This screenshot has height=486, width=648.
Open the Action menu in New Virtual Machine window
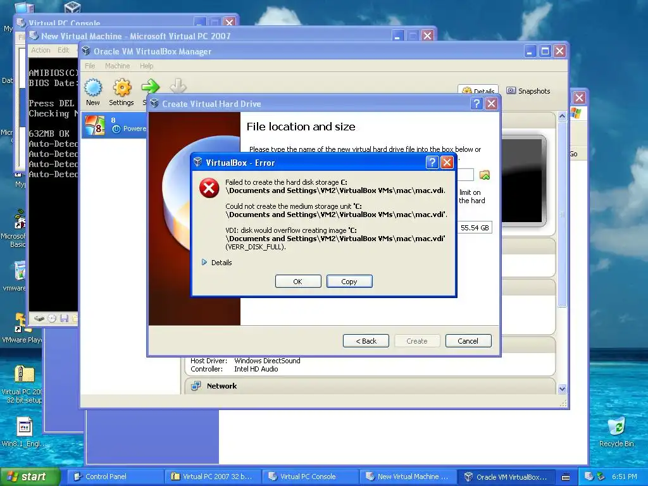click(x=40, y=50)
